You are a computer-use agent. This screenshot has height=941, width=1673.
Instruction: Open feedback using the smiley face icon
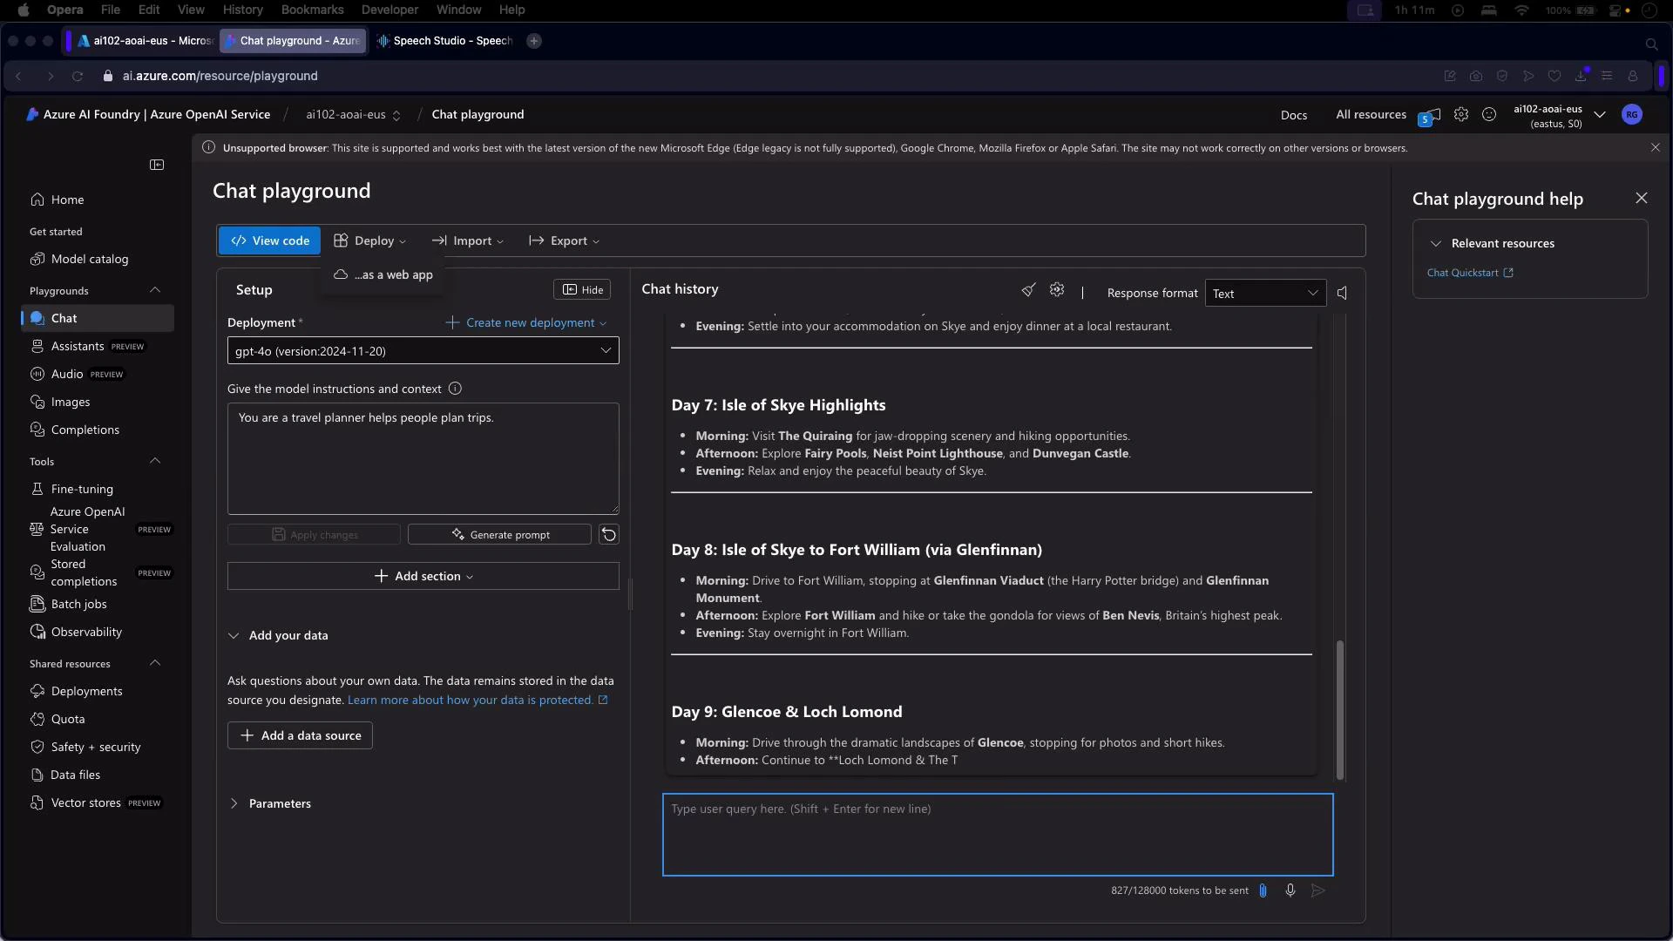pos(1490,114)
